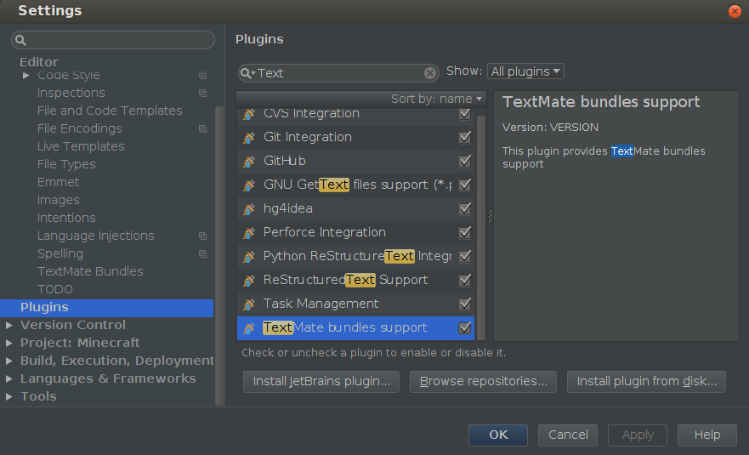Focus the plugin search field containing Text
Screen dimensions: 749x455
338,73
